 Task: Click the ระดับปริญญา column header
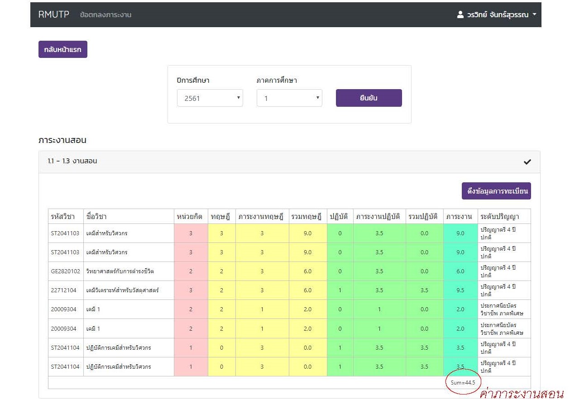point(499,216)
